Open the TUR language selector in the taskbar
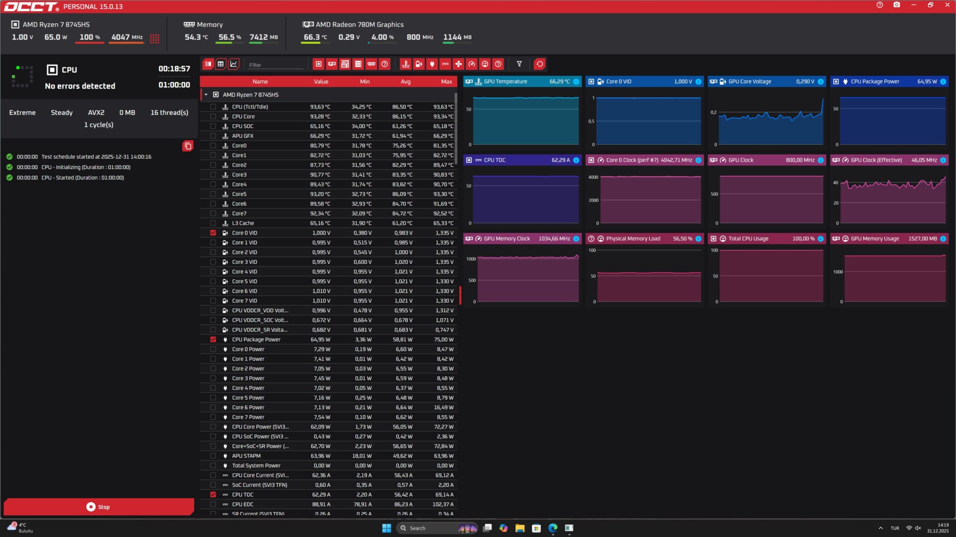Screen dimensions: 956x537 895,528
